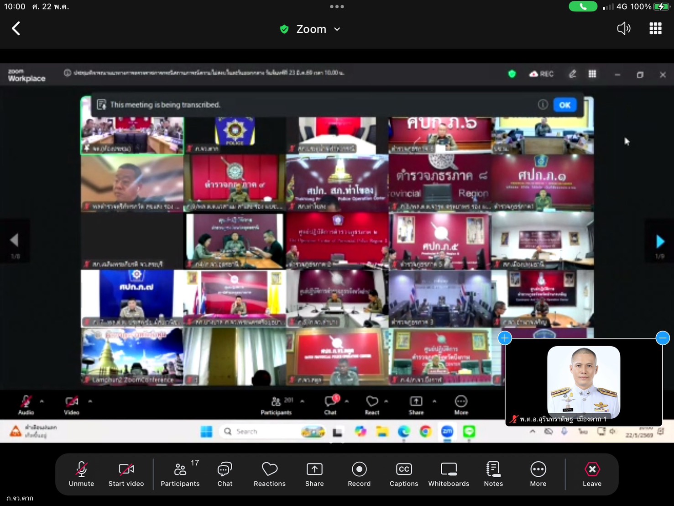
Task: Click the annotate pencil icon
Action: tap(572, 74)
